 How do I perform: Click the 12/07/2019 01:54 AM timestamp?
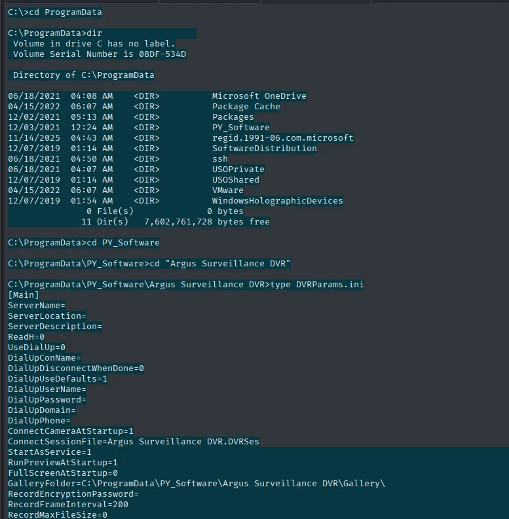(60, 201)
